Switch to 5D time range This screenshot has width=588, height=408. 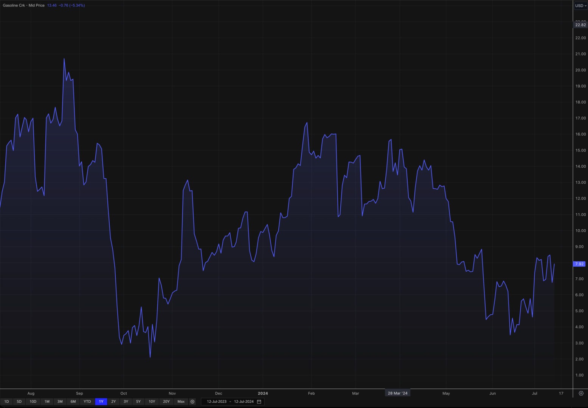click(x=19, y=402)
